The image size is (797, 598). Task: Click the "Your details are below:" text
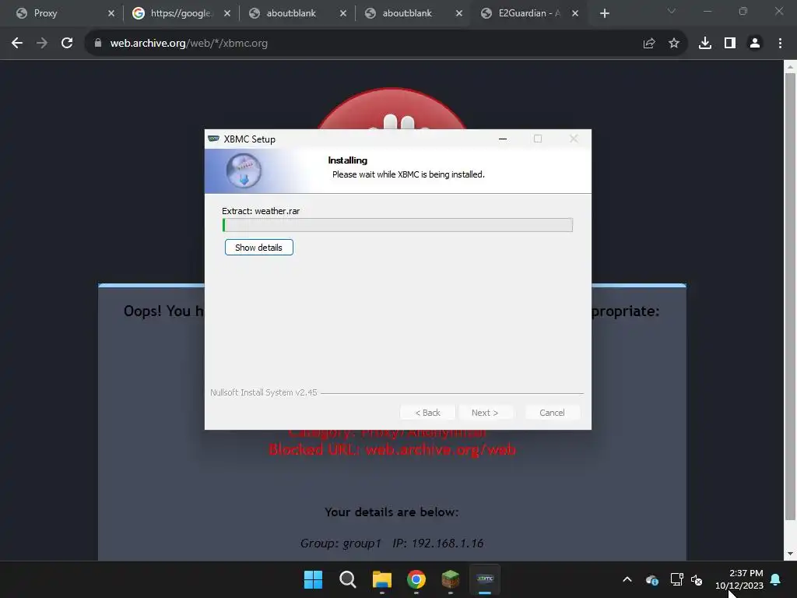click(x=391, y=512)
